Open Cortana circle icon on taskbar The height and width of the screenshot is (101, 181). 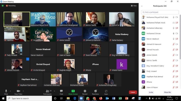tap(55, 98)
